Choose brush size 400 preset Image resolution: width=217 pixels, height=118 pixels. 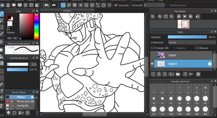[x=205, y=110]
